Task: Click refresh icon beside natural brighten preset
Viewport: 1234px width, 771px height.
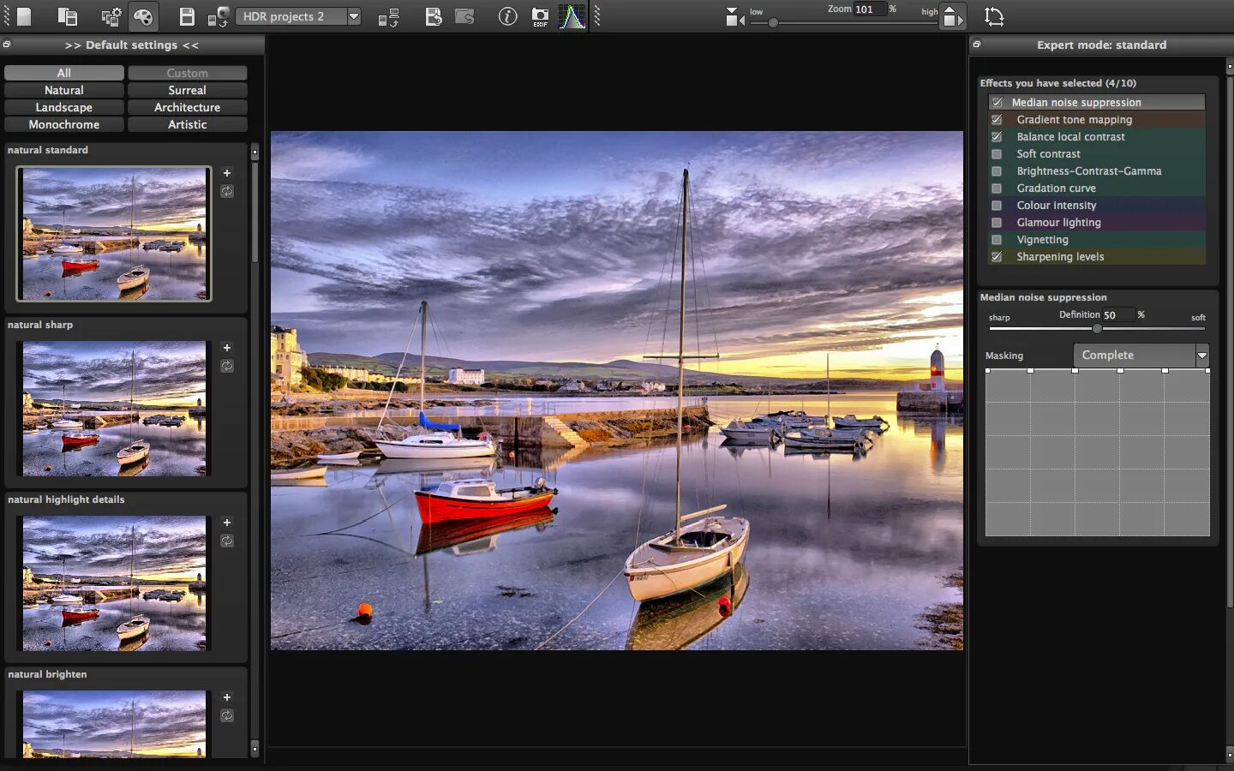Action: coord(227,716)
